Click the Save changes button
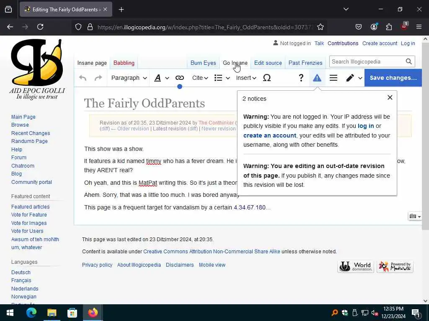The image size is (429, 321). [x=393, y=78]
